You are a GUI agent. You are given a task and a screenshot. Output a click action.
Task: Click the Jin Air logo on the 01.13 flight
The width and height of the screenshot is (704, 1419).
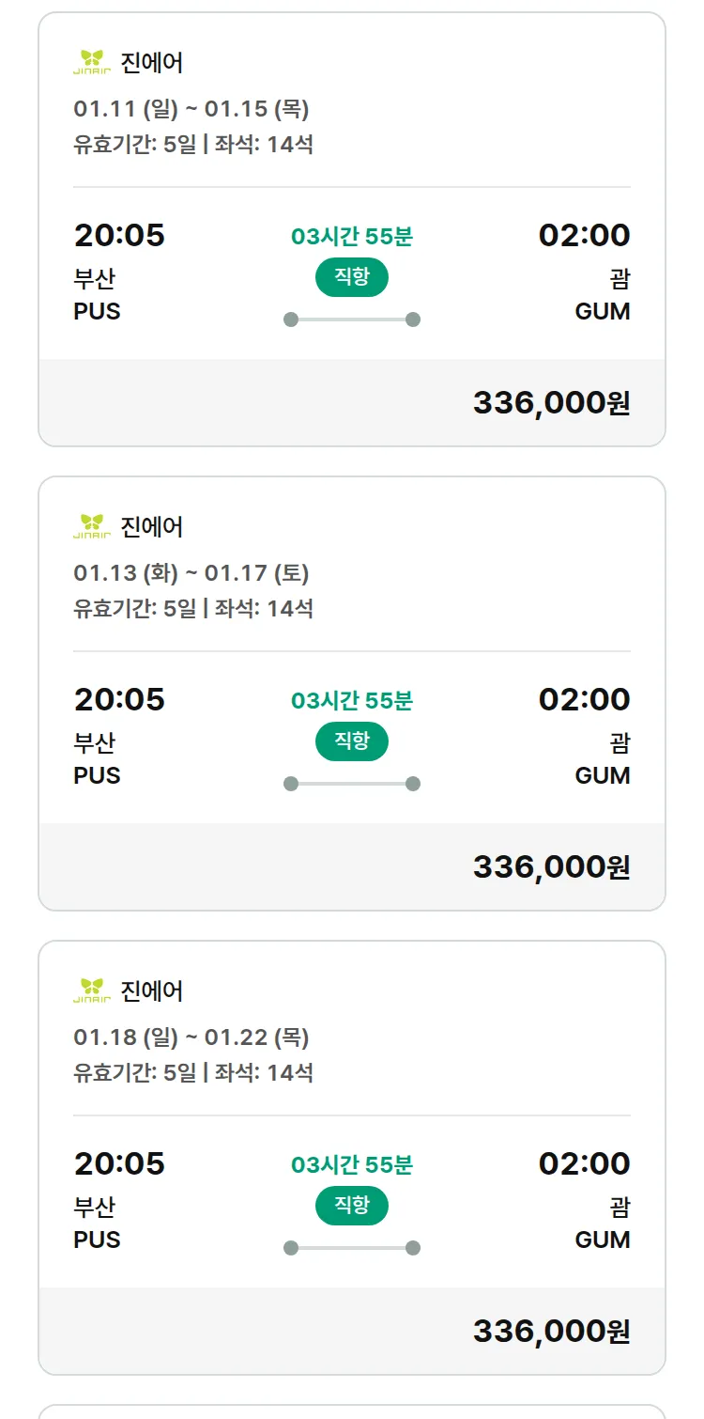pyautogui.click(x=92, y=526)
